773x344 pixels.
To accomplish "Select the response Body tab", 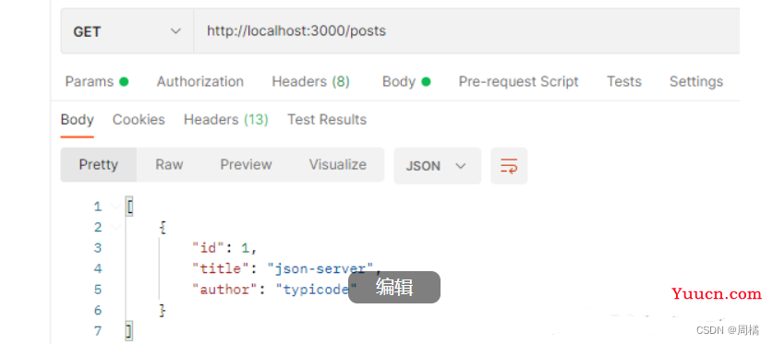I will pos(77,120).
